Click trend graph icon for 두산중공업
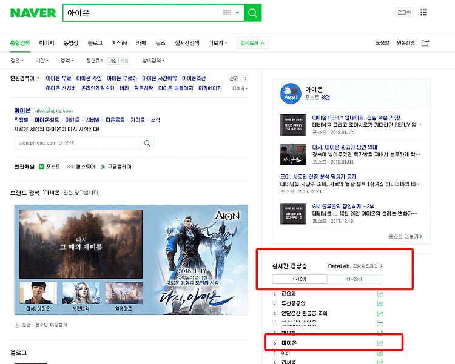The height and width of the screenshot is (364, 455). (380, 303)
